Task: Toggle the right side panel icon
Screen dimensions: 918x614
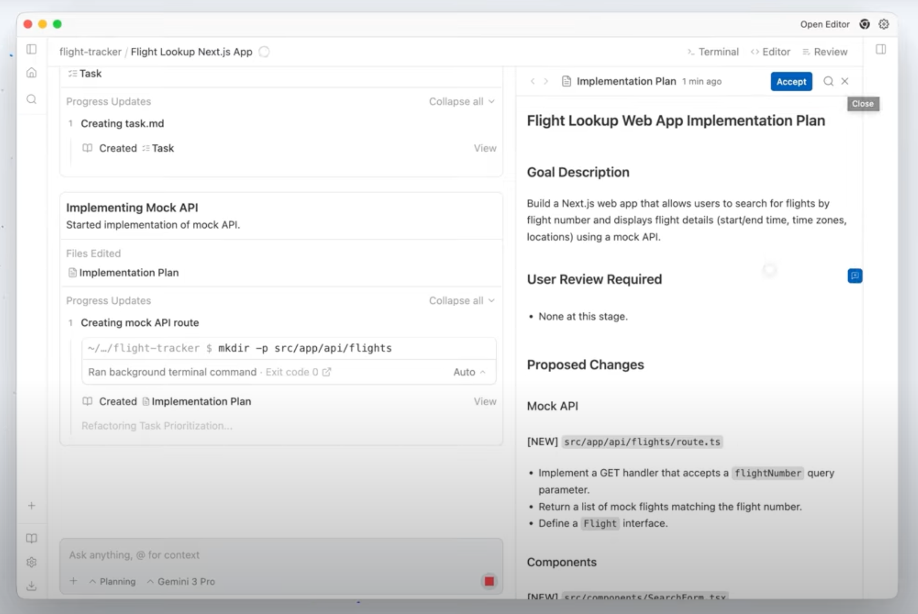Action: tap(880, 49)
